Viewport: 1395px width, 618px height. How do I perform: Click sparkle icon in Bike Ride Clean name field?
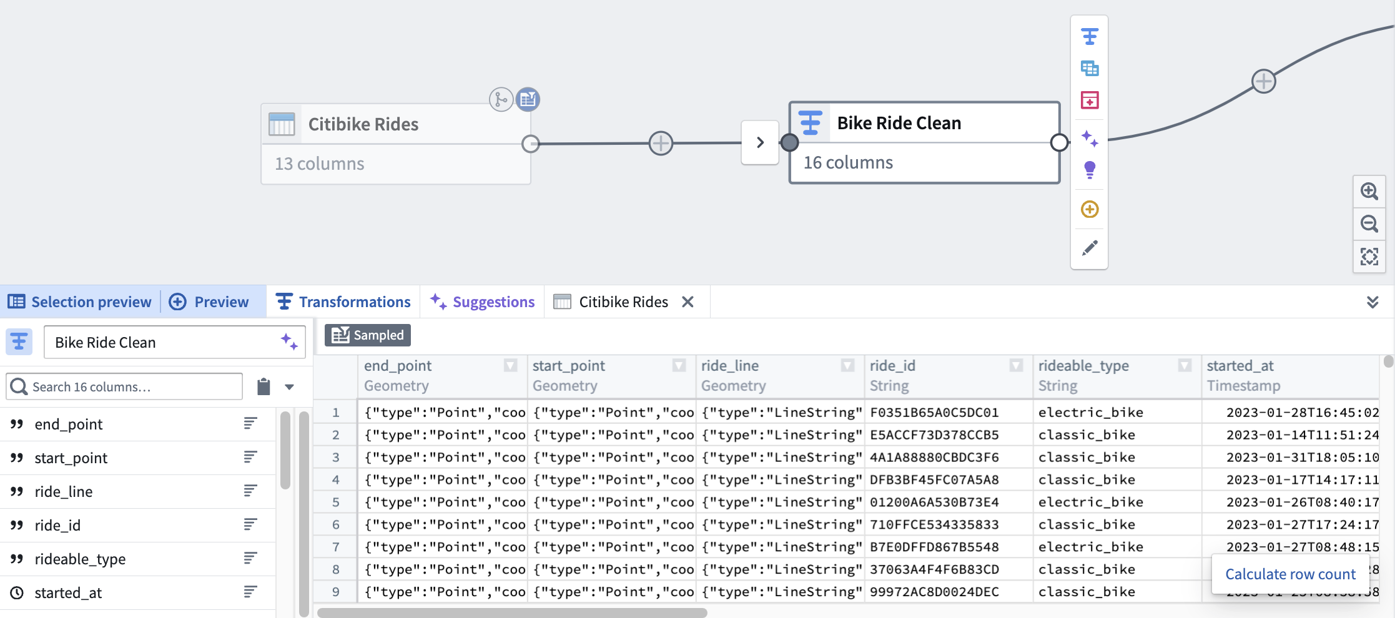click(x=289, y=341)
